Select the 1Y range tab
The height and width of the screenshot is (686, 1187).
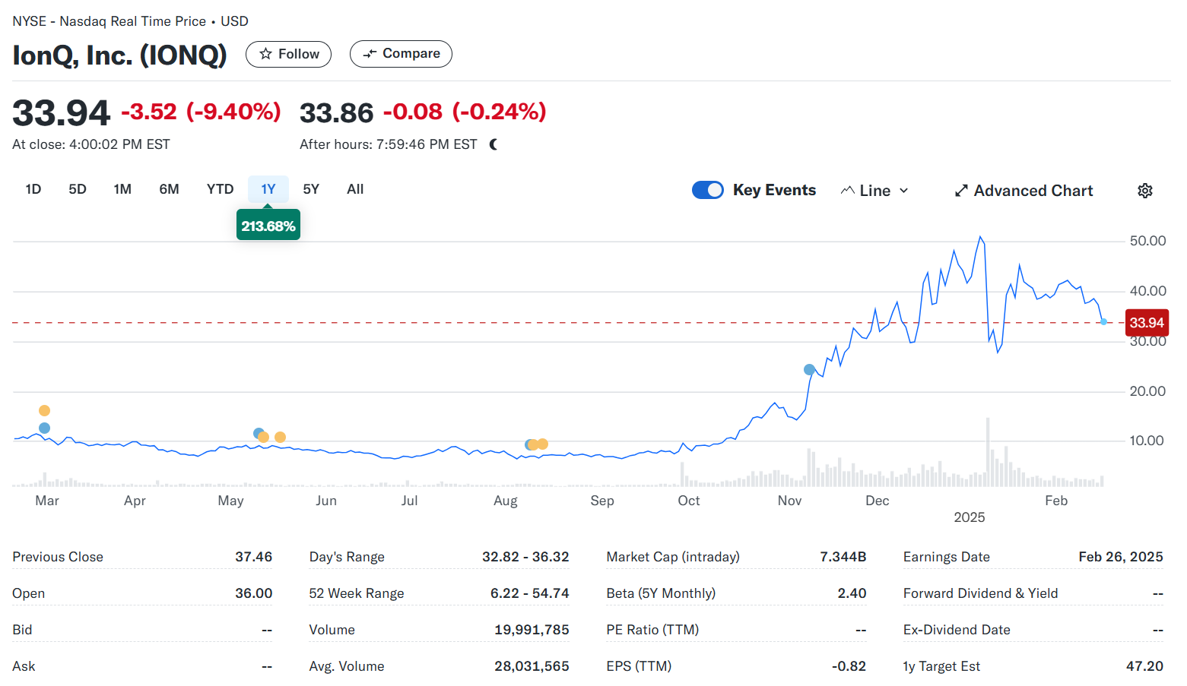click(x=268, y=189)
